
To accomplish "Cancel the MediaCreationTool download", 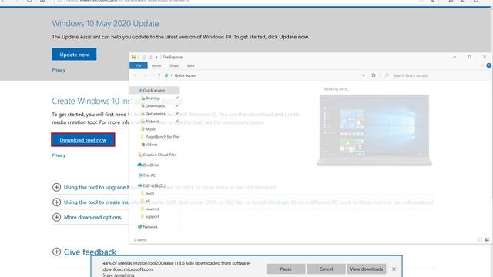I will [x=326, y=269].
